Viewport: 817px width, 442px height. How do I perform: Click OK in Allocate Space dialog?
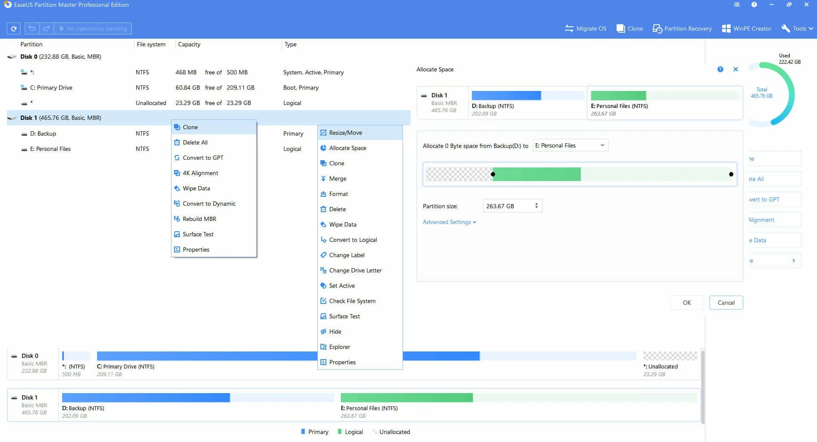click(687, 303)
